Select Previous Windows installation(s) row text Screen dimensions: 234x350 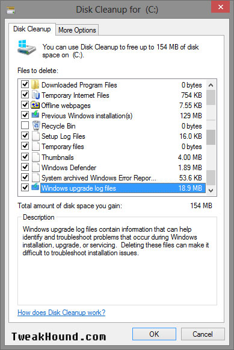pyautogui.click(x=87, y=116)
